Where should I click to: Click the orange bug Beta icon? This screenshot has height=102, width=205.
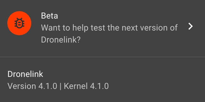tap(19, 23)
